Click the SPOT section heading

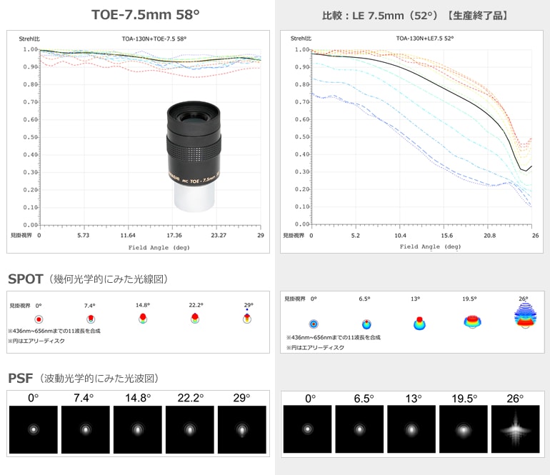pyautogui.click(x=26, y=279)
